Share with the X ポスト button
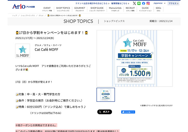188x132 pixels. (105, 112)
